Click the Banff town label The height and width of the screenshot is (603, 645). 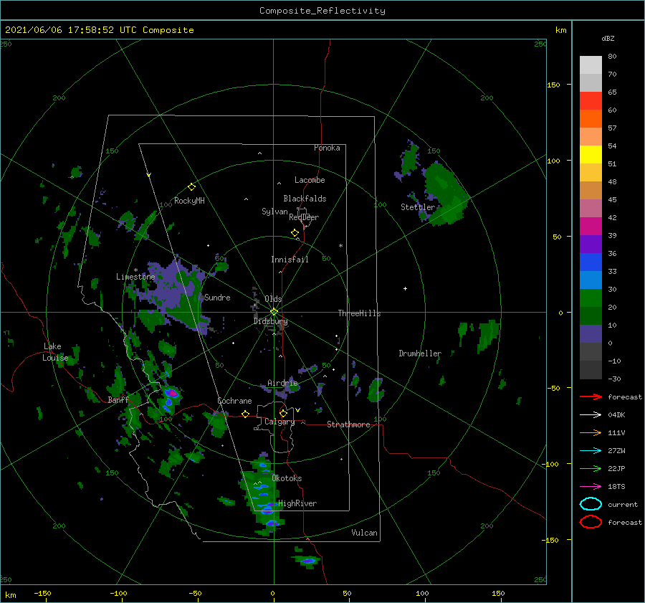coord(118,399)
